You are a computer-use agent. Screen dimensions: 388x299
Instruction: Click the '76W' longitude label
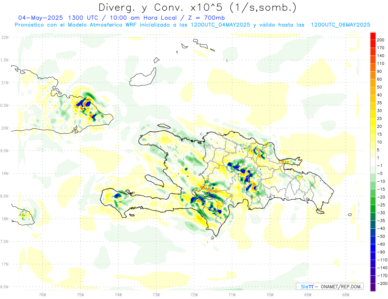tap(42, 294)
